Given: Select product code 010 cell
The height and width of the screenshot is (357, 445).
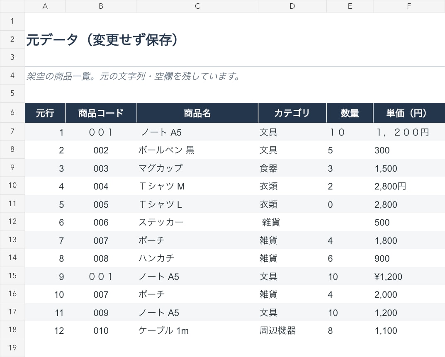Looking at the screenshot, I should click(x=101, y=330).
